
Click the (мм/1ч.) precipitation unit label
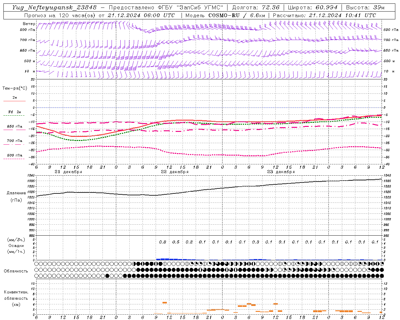pos(16,252)
